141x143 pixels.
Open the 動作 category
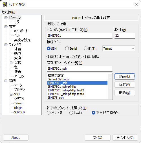[x=17, y=54]
